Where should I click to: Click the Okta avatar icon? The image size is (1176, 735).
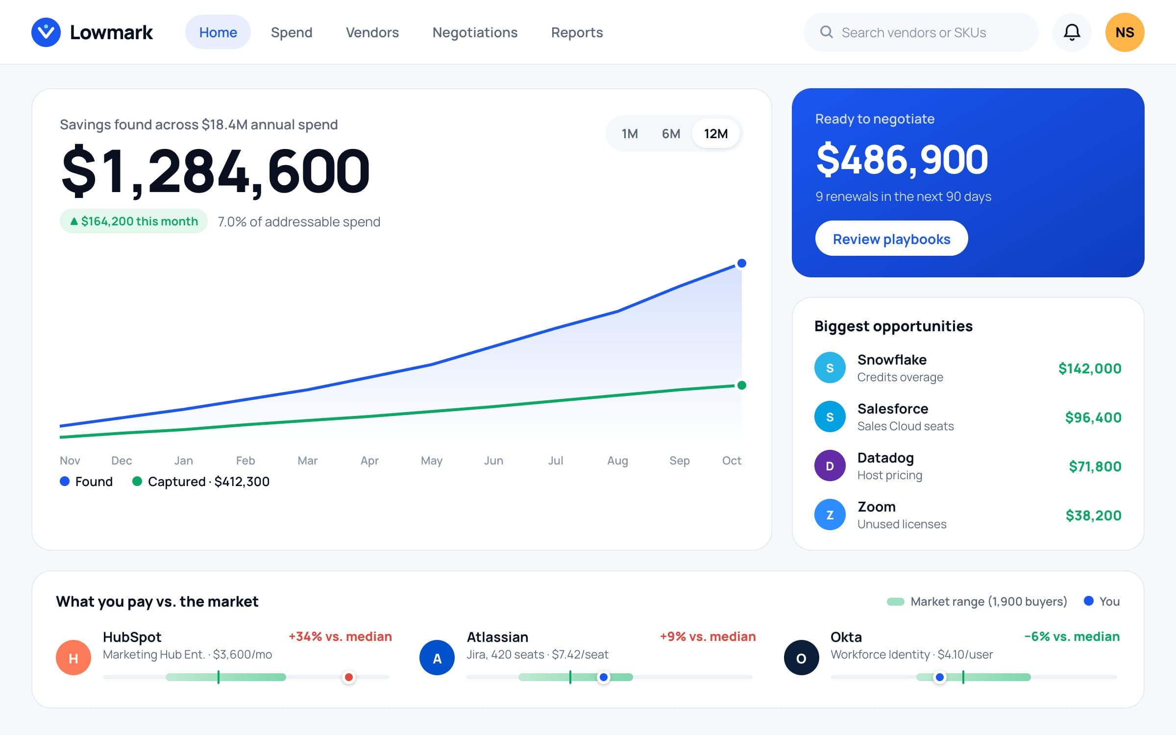coord(801,658)
